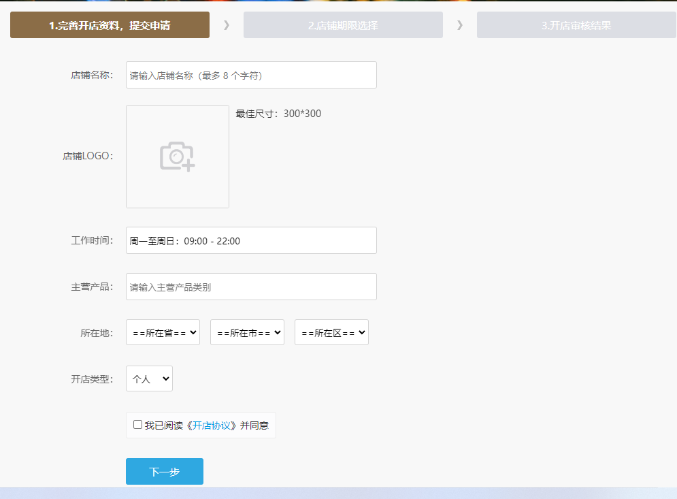Open the 所在区 district dropdown
677x499 pixels.
[x=331, y=332]
